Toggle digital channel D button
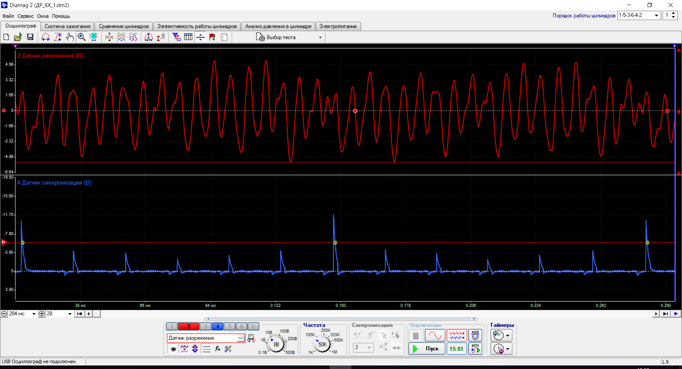 [253, 326]
